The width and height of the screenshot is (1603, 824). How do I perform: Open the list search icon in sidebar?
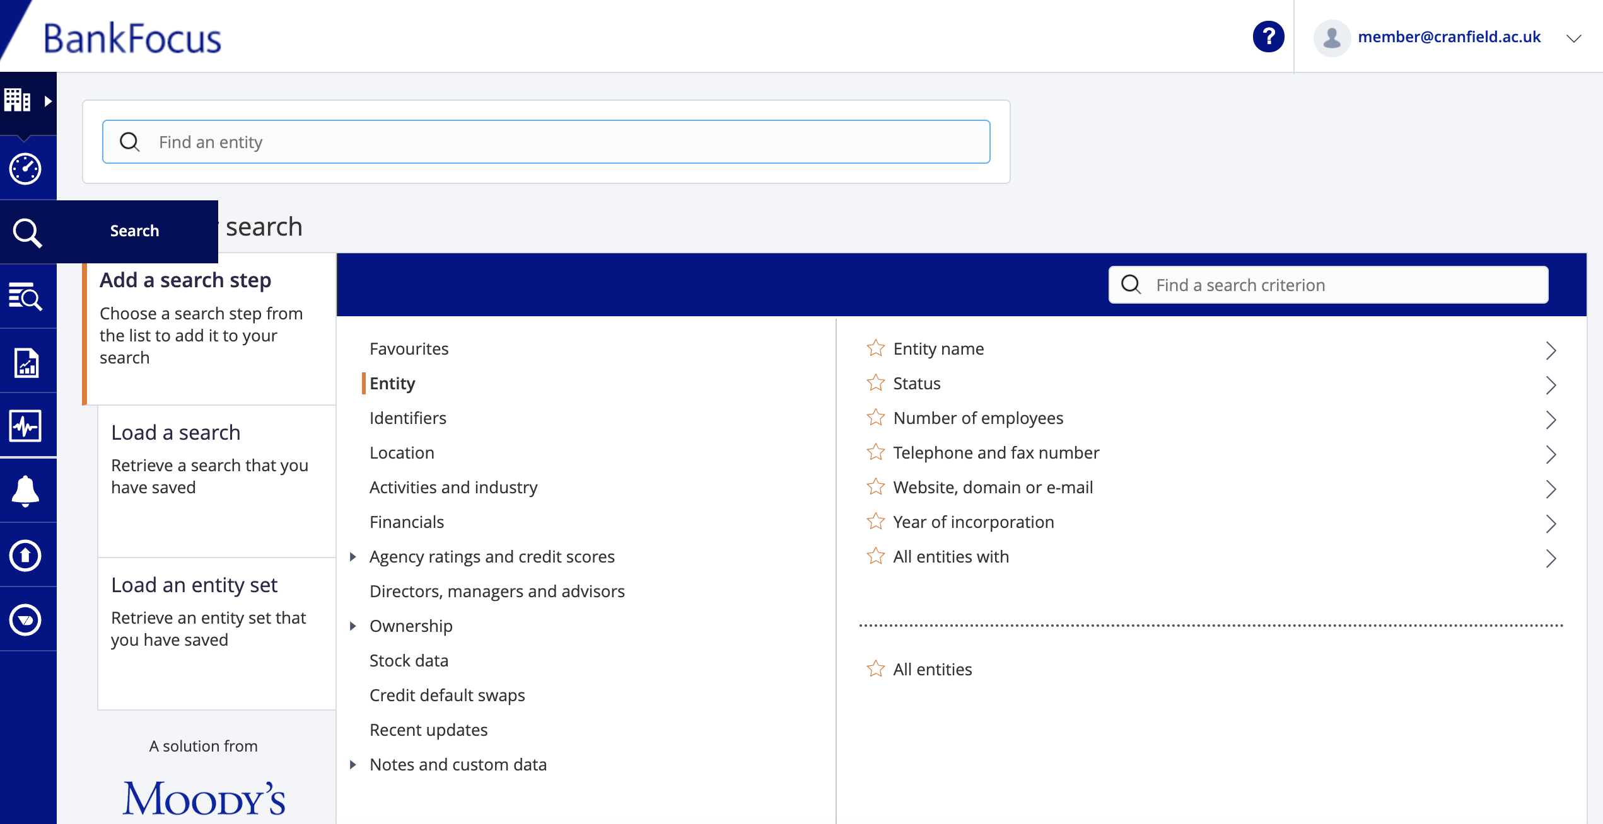coord(26,297)
